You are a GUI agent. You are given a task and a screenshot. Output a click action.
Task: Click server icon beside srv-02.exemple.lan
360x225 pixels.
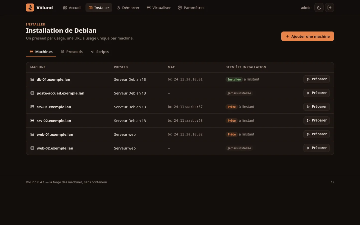tap(32, 120)
